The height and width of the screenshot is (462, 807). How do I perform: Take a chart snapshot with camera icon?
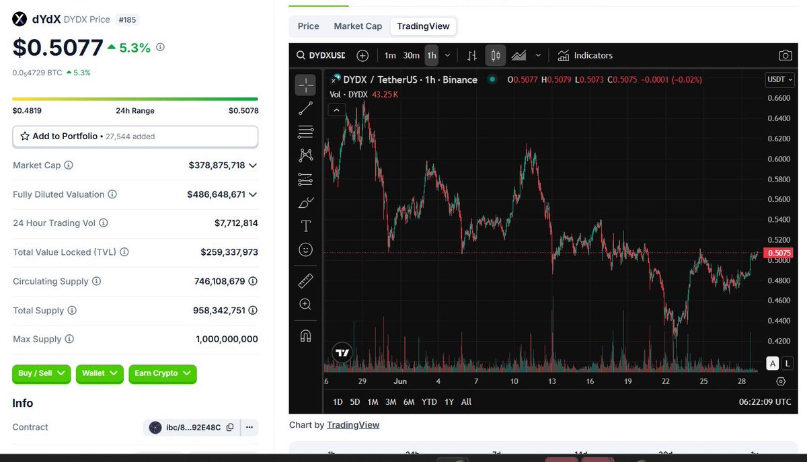point(785,56)
